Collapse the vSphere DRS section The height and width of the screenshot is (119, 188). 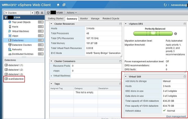[x=126, y=24]
